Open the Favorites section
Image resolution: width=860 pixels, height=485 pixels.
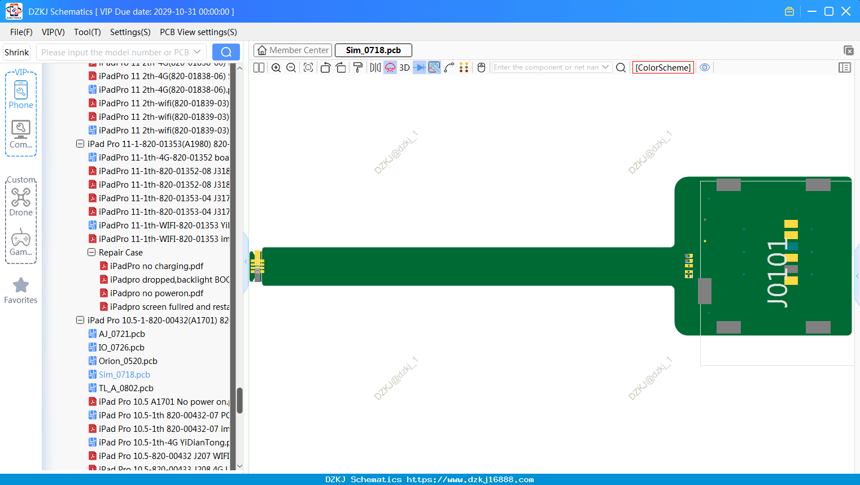pyautogui.click(x=21, y=291)
